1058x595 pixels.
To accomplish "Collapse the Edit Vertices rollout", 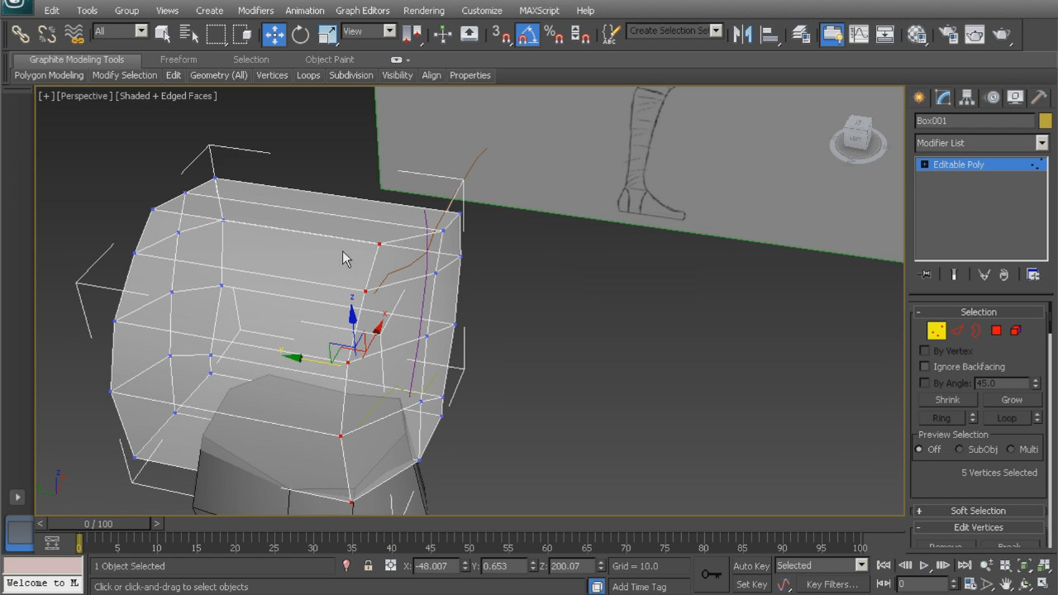I will 978,527.
